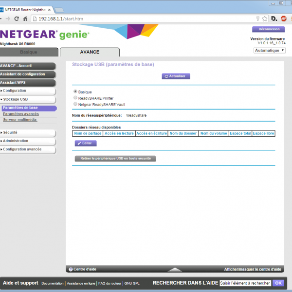The width and height of the screenshot is (292, 292).
Task: Collapse the Stockage USB section
Action: [28, 99]
